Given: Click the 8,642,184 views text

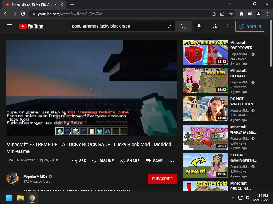Looking at the screenshot, I should click(x=19, y=160).
